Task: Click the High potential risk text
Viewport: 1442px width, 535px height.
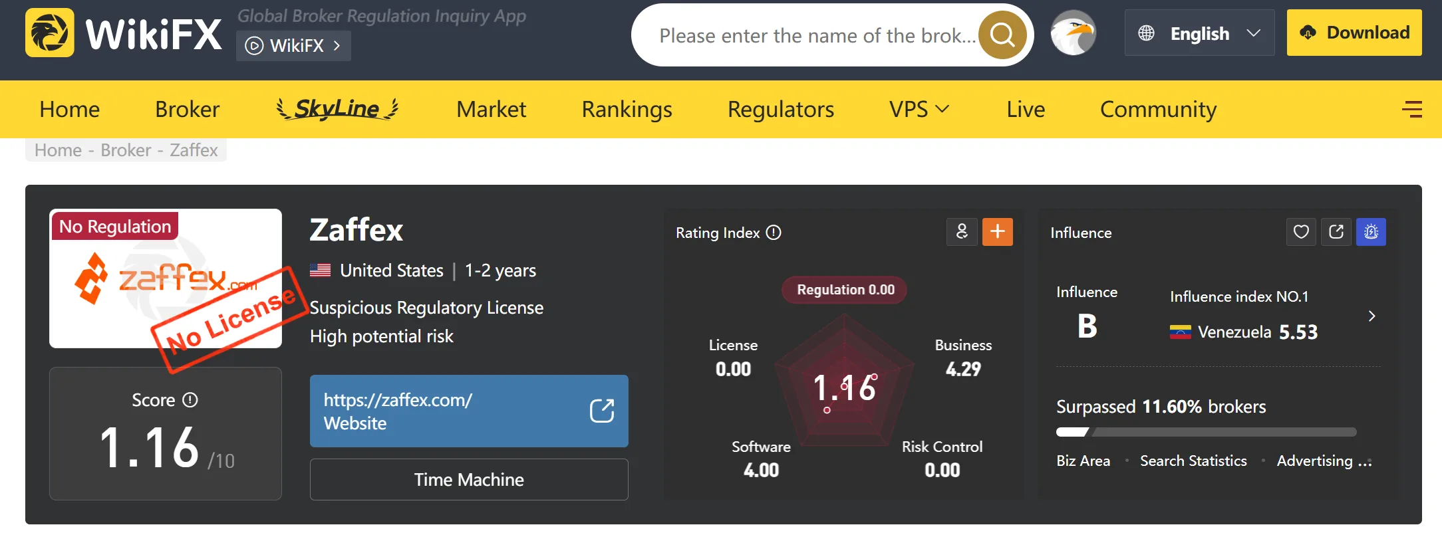Action: tap(382, 336)
